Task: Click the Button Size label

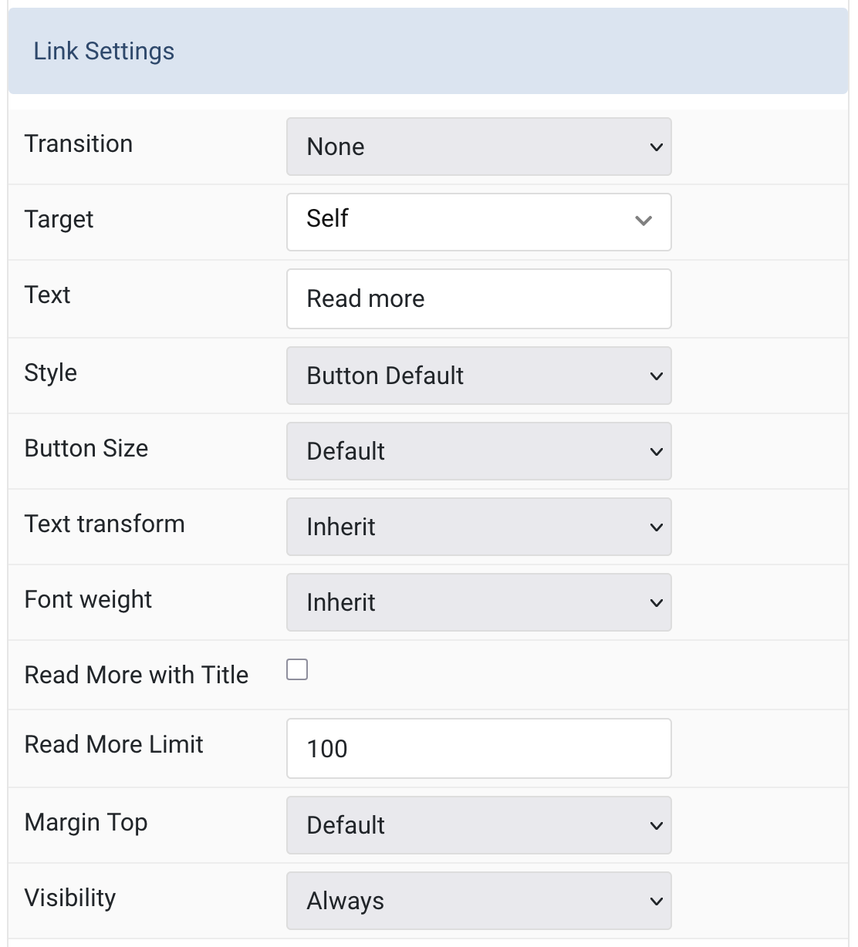Action: pyautogui.click(x=86, y=448)
